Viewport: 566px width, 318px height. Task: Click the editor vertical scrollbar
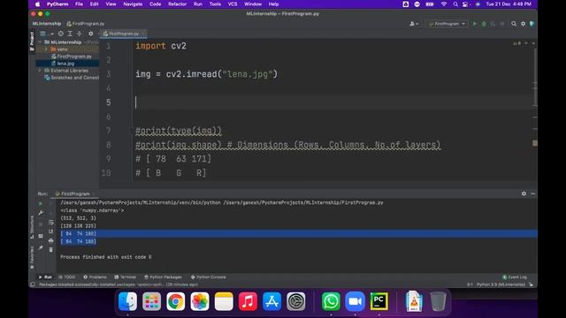pyautogui.click(x=534, y=77)
